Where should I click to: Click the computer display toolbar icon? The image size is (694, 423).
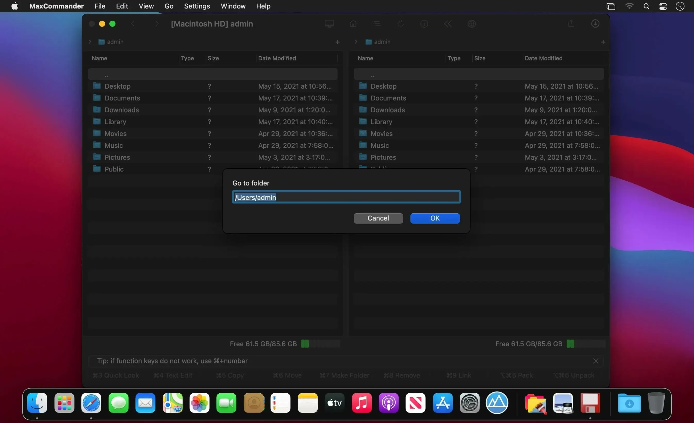(x=329, y=24)
